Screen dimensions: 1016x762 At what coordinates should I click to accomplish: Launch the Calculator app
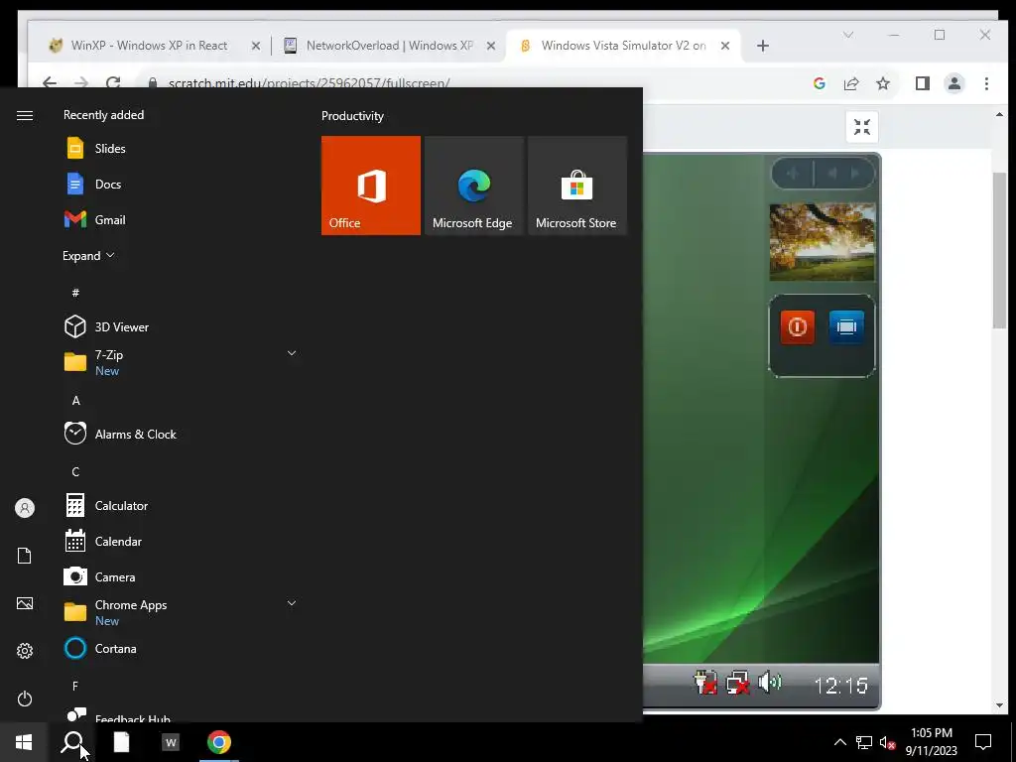click(x=182, y=505)
